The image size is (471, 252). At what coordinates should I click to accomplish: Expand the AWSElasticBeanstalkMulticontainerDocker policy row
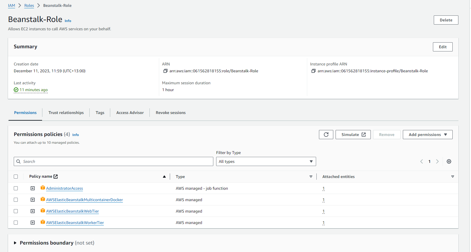[33, 200]
